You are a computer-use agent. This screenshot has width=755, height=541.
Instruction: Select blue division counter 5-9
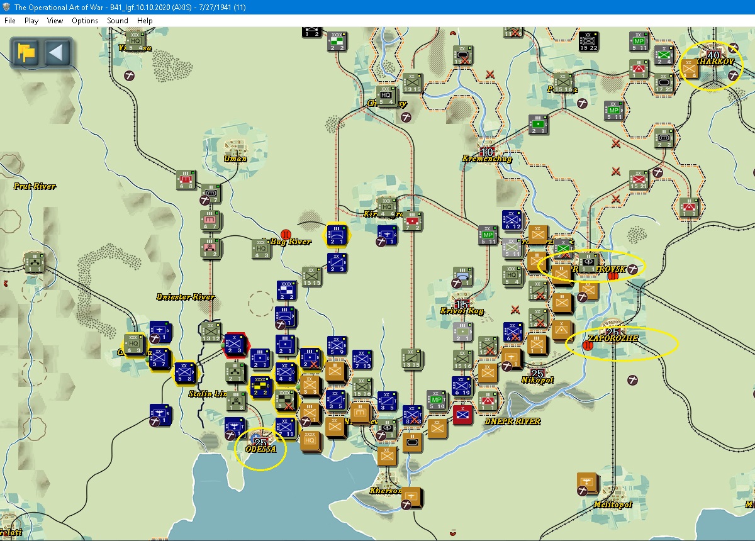coord(337,346)
